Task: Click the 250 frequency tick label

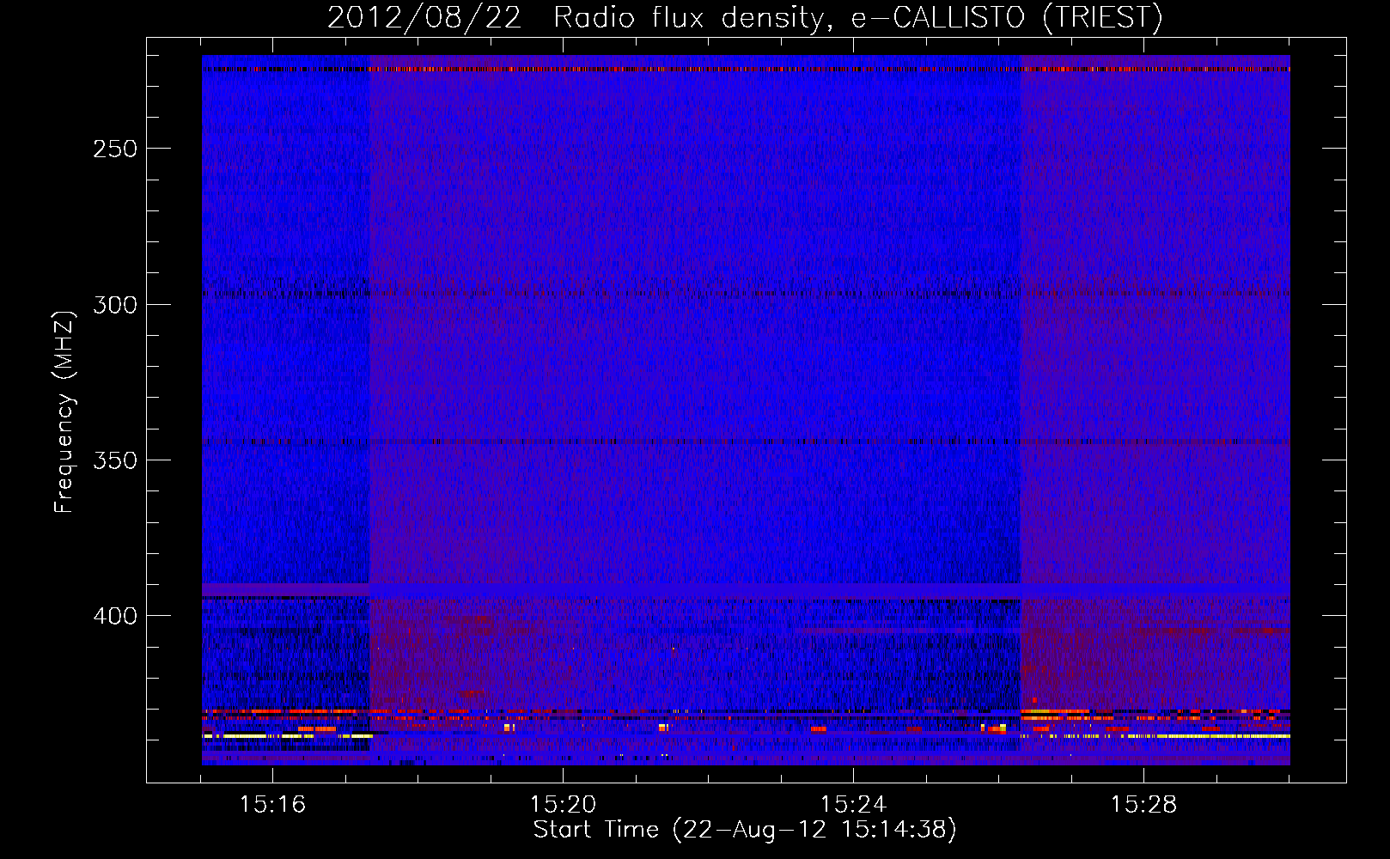Action: [114, 149]
